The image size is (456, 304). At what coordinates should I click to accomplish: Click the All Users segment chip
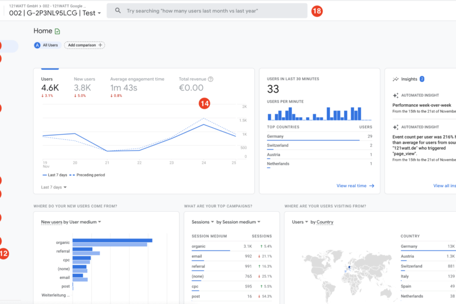(47, 45)
